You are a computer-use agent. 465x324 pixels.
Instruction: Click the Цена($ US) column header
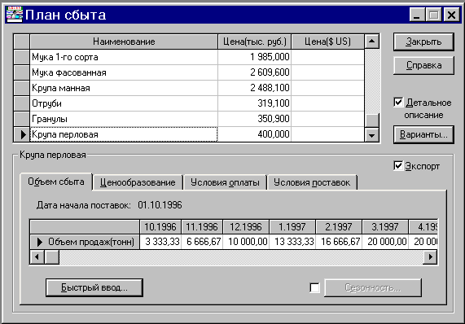(327, 42)
